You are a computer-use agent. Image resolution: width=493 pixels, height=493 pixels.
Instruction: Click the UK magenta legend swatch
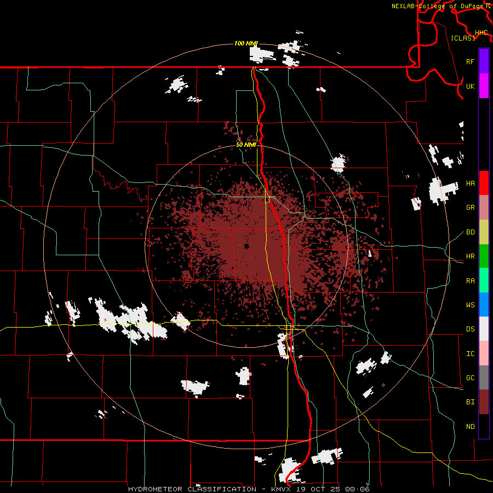click(x=484, y=86)
